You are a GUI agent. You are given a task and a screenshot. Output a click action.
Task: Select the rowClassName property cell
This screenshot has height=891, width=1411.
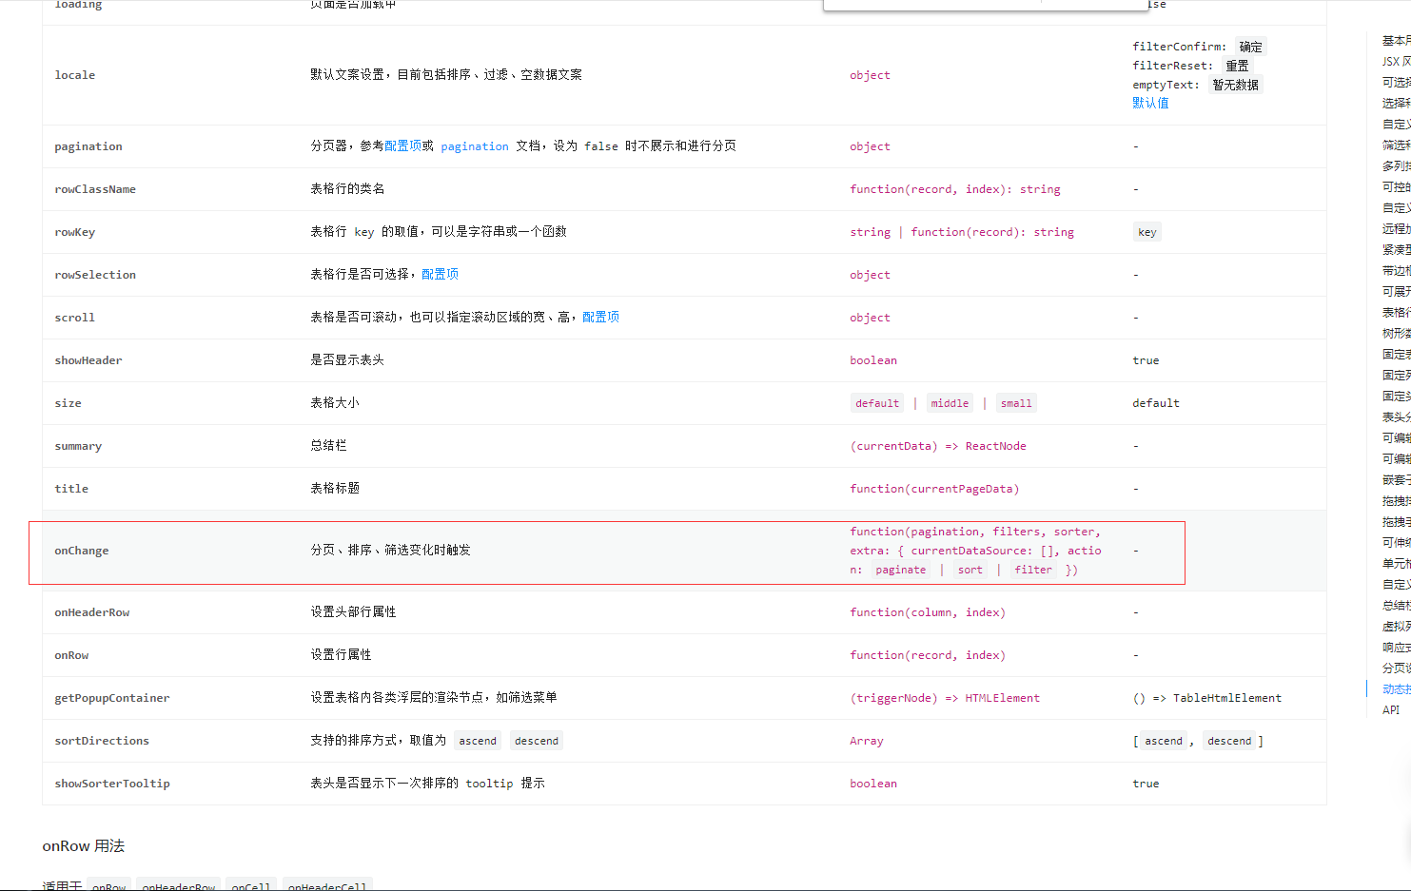95,189
